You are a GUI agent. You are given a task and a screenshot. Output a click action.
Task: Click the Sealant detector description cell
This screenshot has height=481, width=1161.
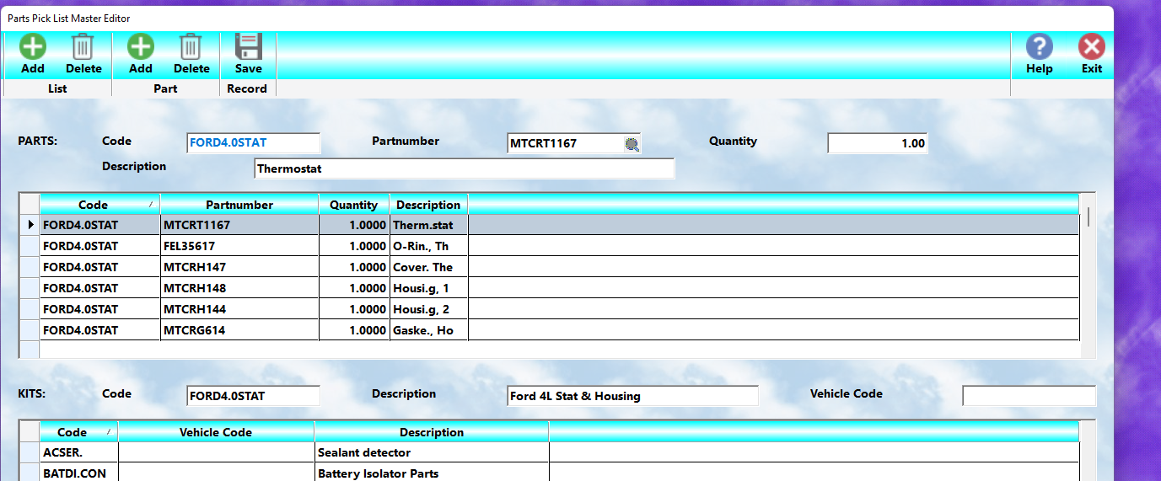tap(432, 452)
